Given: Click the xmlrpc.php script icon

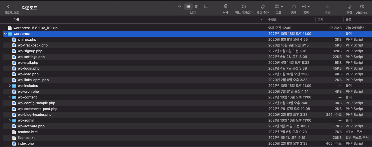Looking at the screenshot, I should click(x=14, y=40).
